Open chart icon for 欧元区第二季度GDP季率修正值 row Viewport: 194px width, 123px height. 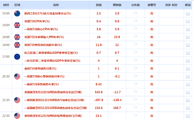coord(188,53)
